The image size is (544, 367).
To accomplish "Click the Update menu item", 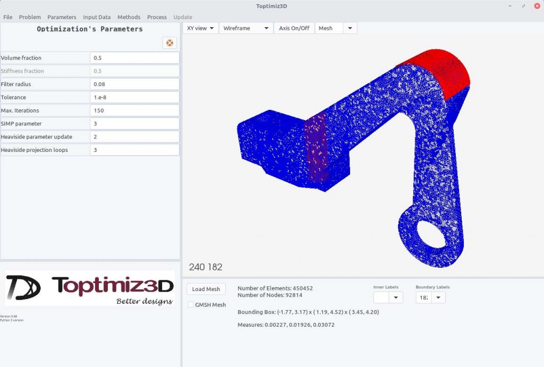I will tap(183, 17).
